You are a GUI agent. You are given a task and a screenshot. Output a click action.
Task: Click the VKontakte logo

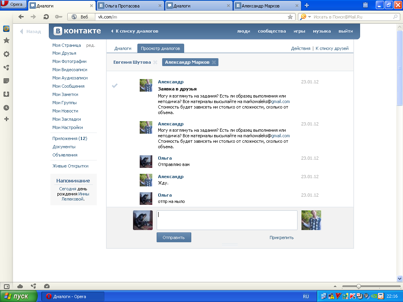pyautogui.click(x=77, y=31)
